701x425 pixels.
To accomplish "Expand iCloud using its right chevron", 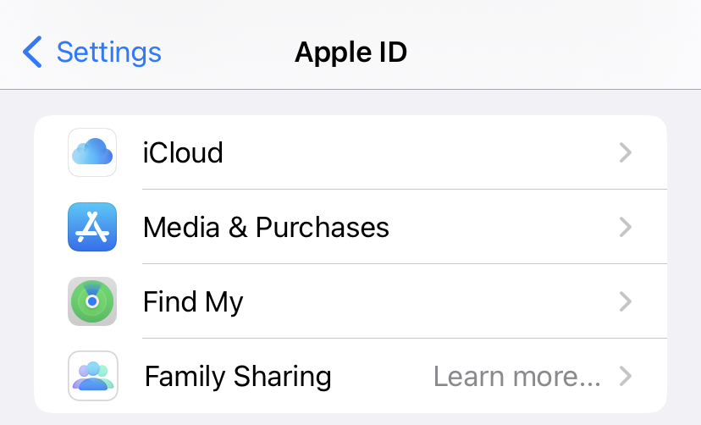I will tap(626, 153).
